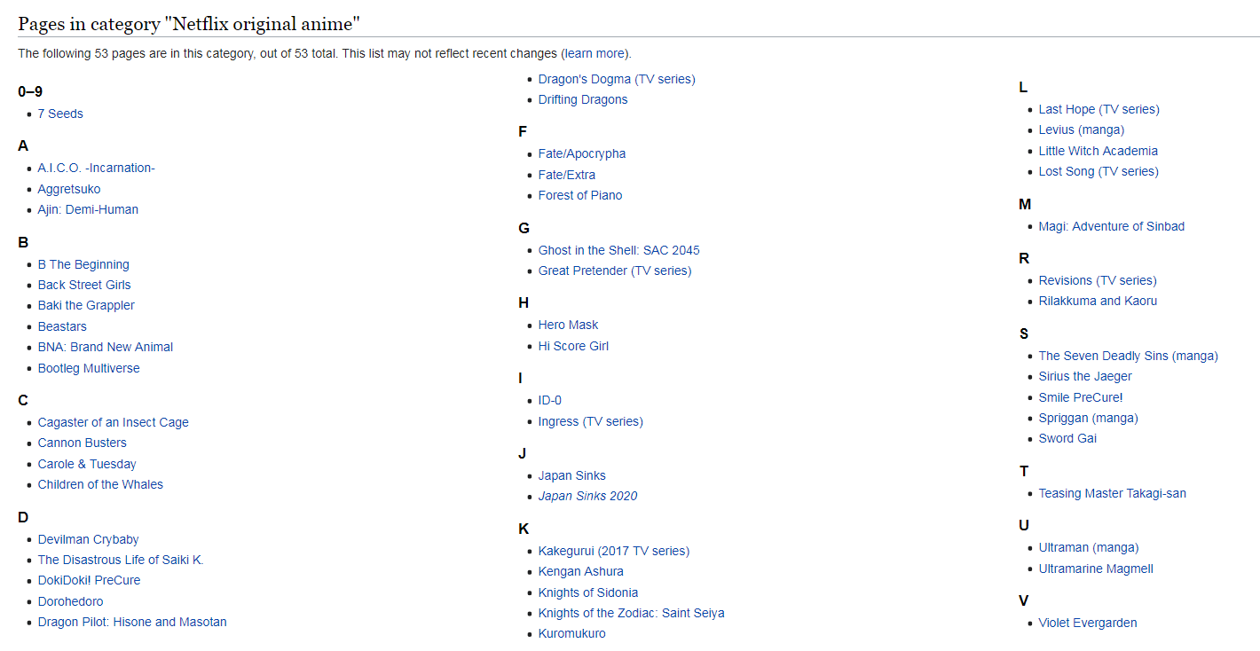Open the 'learn more' link
The image size is (1260, 651).
(x=595, y=53)
